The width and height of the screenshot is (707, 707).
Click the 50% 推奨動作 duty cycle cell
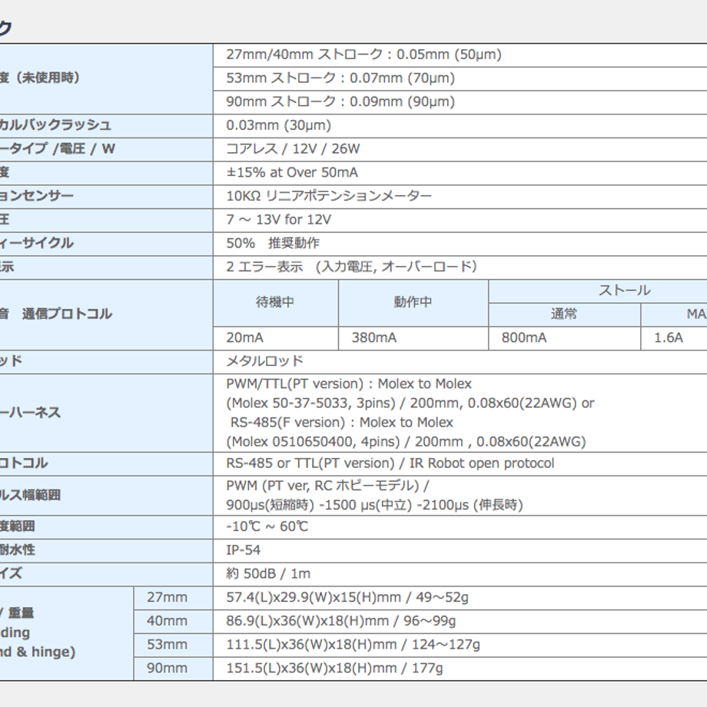click(460, 244)
